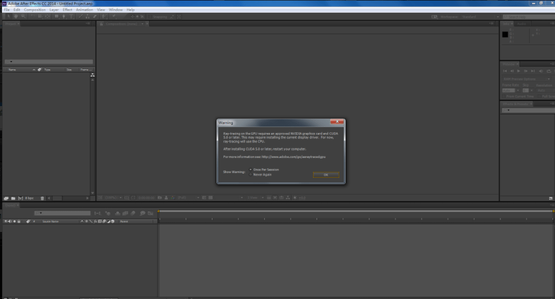
Task: Select the Hand tool
Action: [16, 17]
